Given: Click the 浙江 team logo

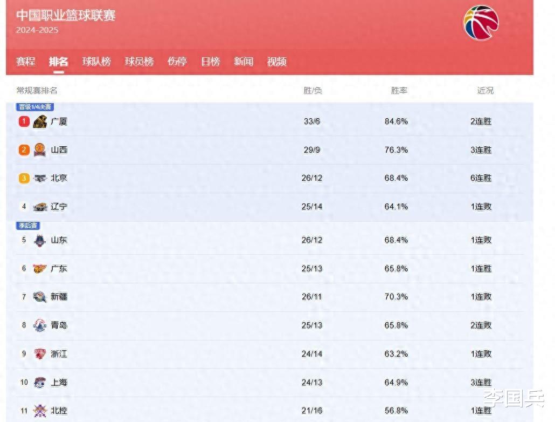Looking at the screenshot, I should pyautogui.click(x=40, y=354).
